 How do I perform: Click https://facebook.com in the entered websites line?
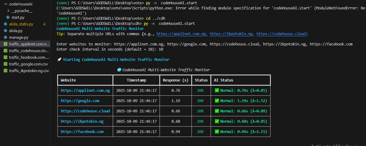[x=331, y=44]
